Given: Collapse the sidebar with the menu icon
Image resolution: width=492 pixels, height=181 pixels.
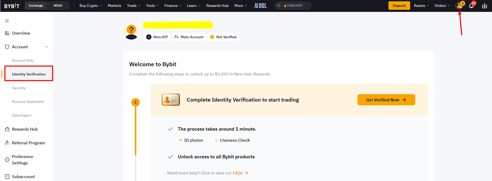Looking at the screenshot, I should (x=7, y=21).
